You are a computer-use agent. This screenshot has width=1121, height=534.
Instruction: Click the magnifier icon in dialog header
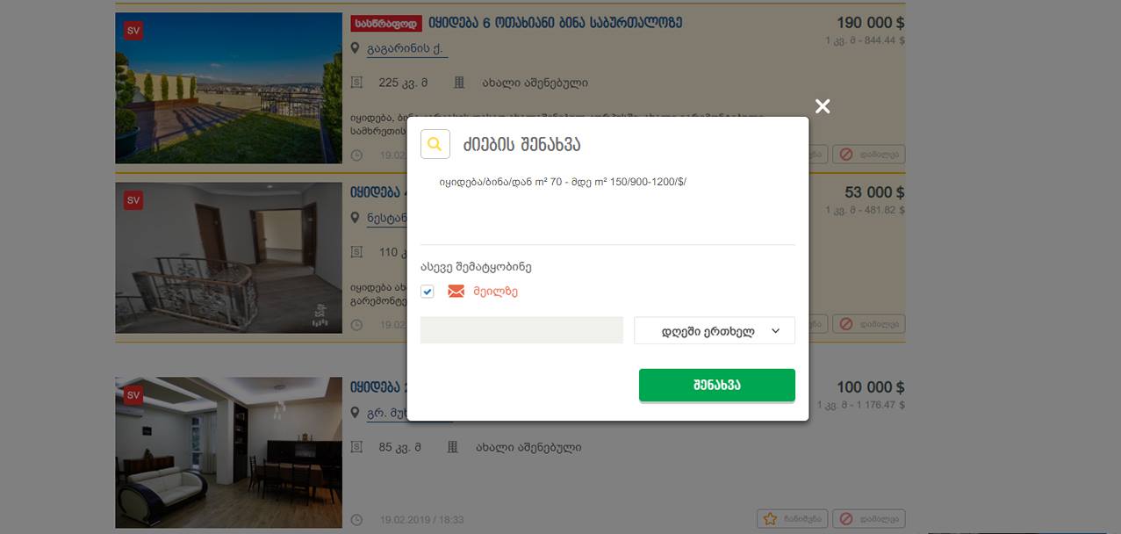pyautogui.click(x=435, y=144)
